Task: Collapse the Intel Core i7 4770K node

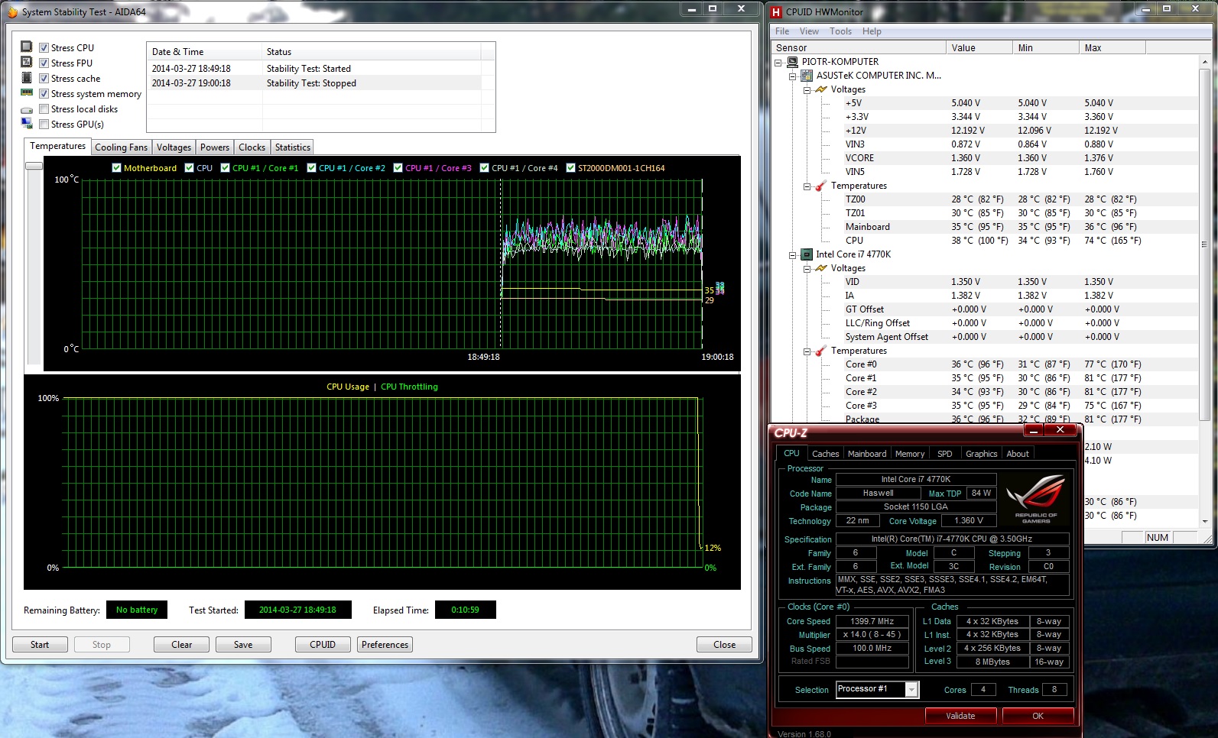Action: [793, 254]
